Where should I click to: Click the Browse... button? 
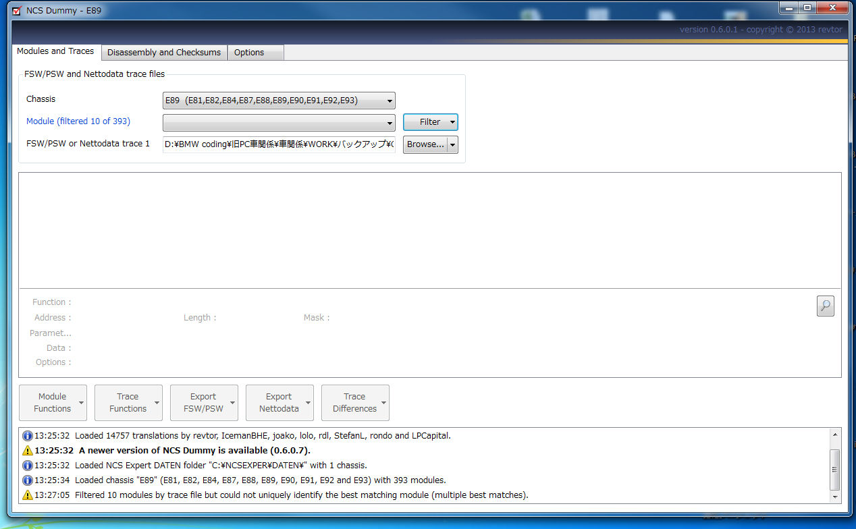[x=425, y=144]
